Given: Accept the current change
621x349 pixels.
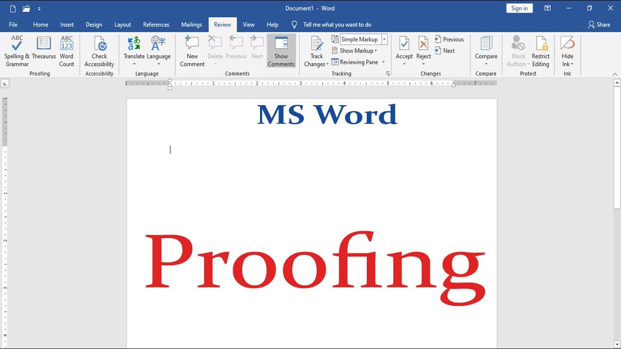Looking at the screenshot, I should 404,48.
